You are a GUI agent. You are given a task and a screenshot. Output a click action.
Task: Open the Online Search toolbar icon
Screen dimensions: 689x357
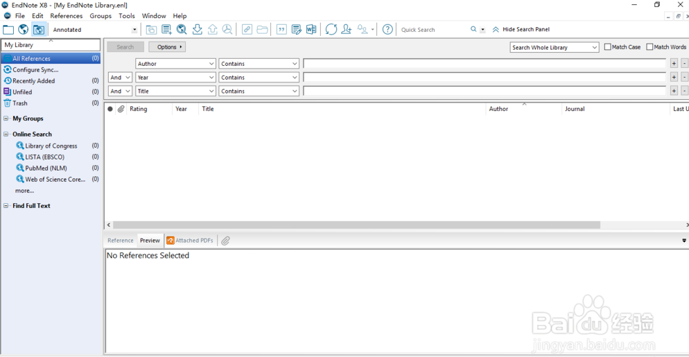(182, 30)
